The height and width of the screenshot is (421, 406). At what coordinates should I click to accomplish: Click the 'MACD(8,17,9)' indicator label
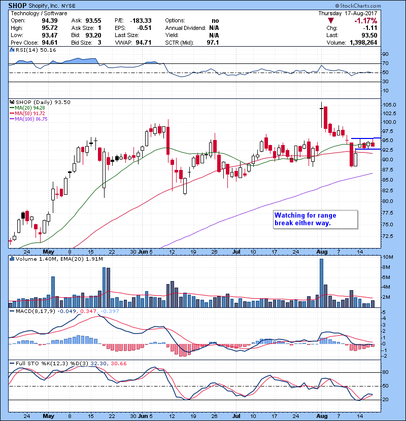(x=36, y=311)
